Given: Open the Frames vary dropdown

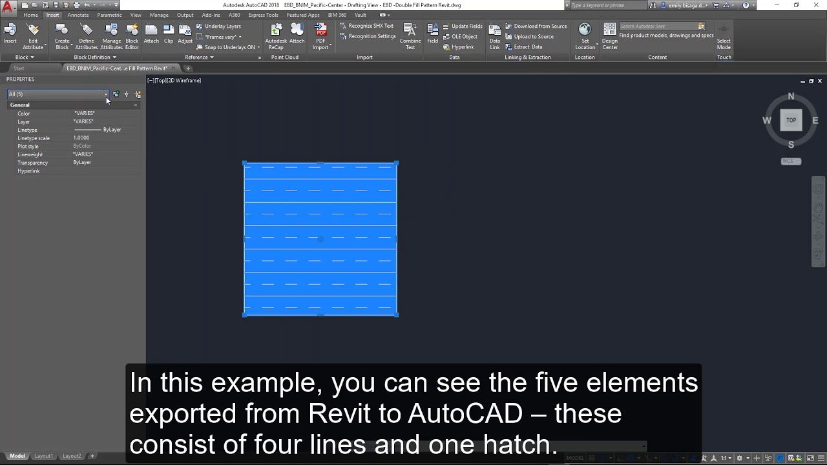Looking at the screenshot, I should [x=220, y=36].
